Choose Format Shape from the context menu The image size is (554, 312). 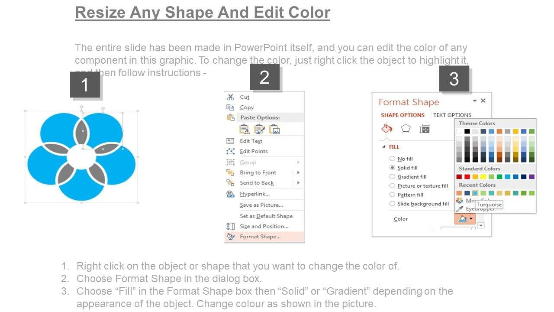[260, 237]
